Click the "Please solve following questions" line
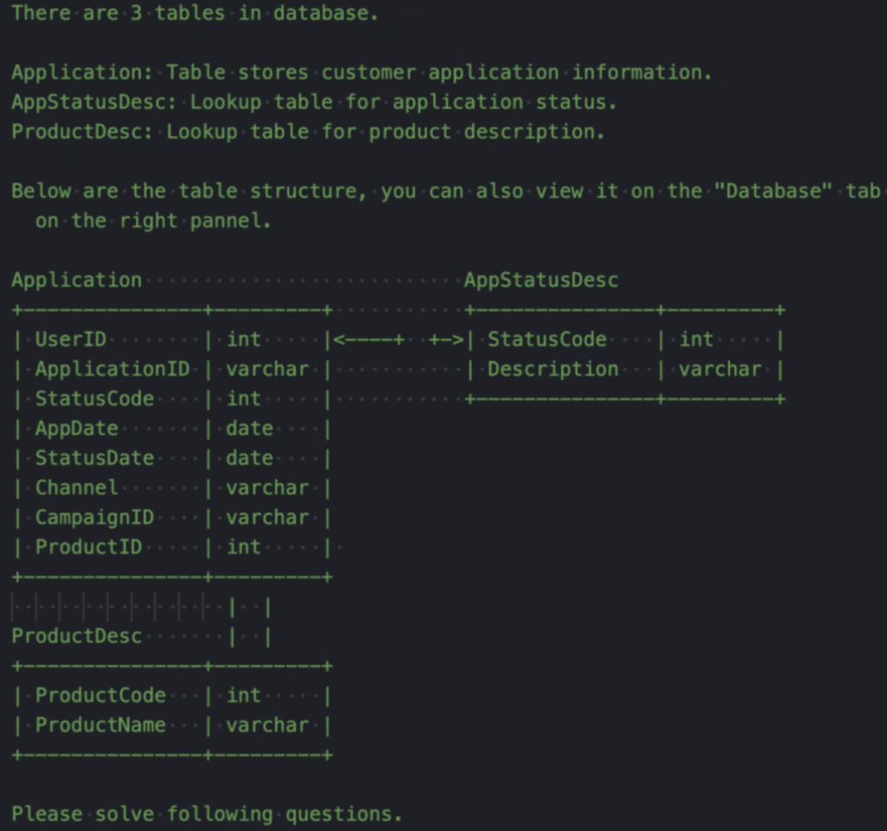This screenshot has height=831, width=887. click(207, 815)
